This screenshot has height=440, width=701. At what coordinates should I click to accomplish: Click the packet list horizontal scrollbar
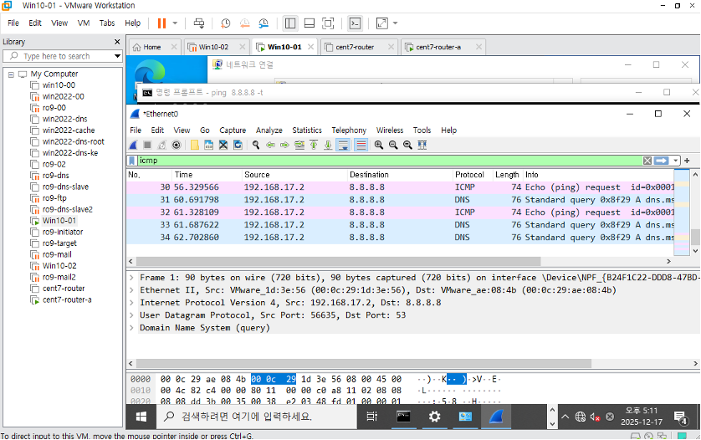[x=339, y=261]
